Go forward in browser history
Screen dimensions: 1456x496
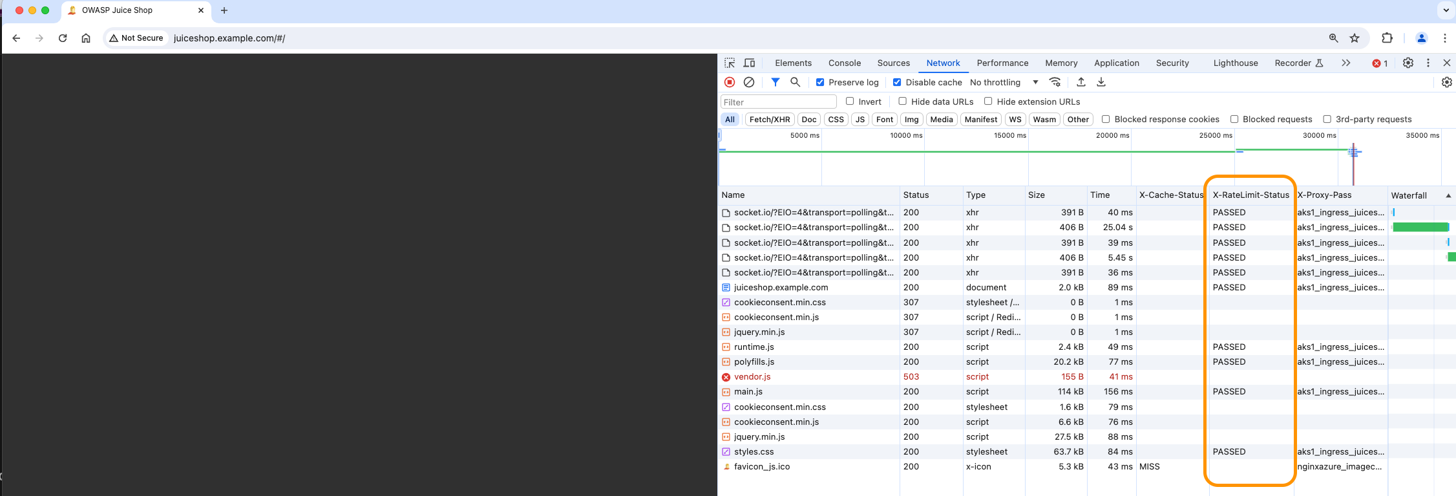point(39,38)
